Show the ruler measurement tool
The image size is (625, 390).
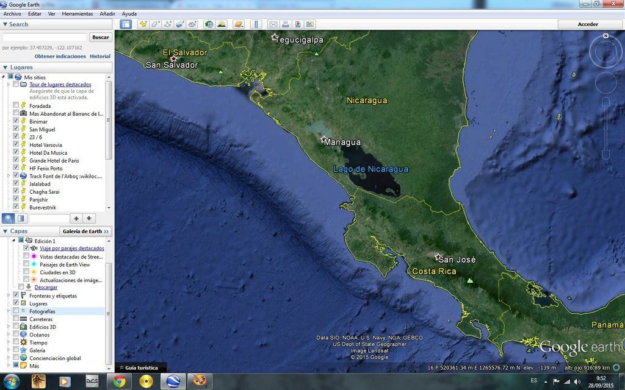pyautogui.click(x=256, y=24)
